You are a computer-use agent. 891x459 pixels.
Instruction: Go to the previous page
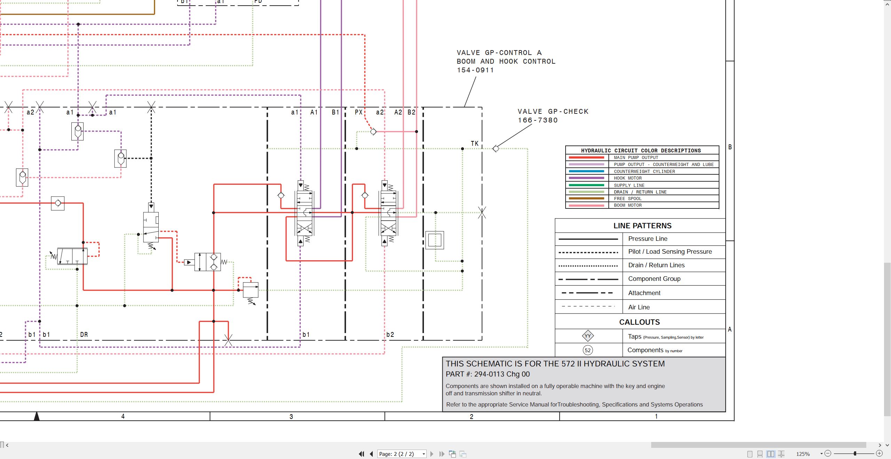click(371, 454)
